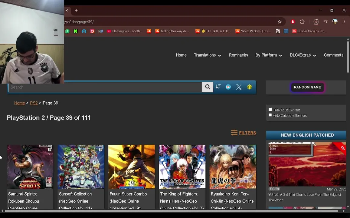Open YU-NO: A Girl That Chants Love link

coord(304,197)
